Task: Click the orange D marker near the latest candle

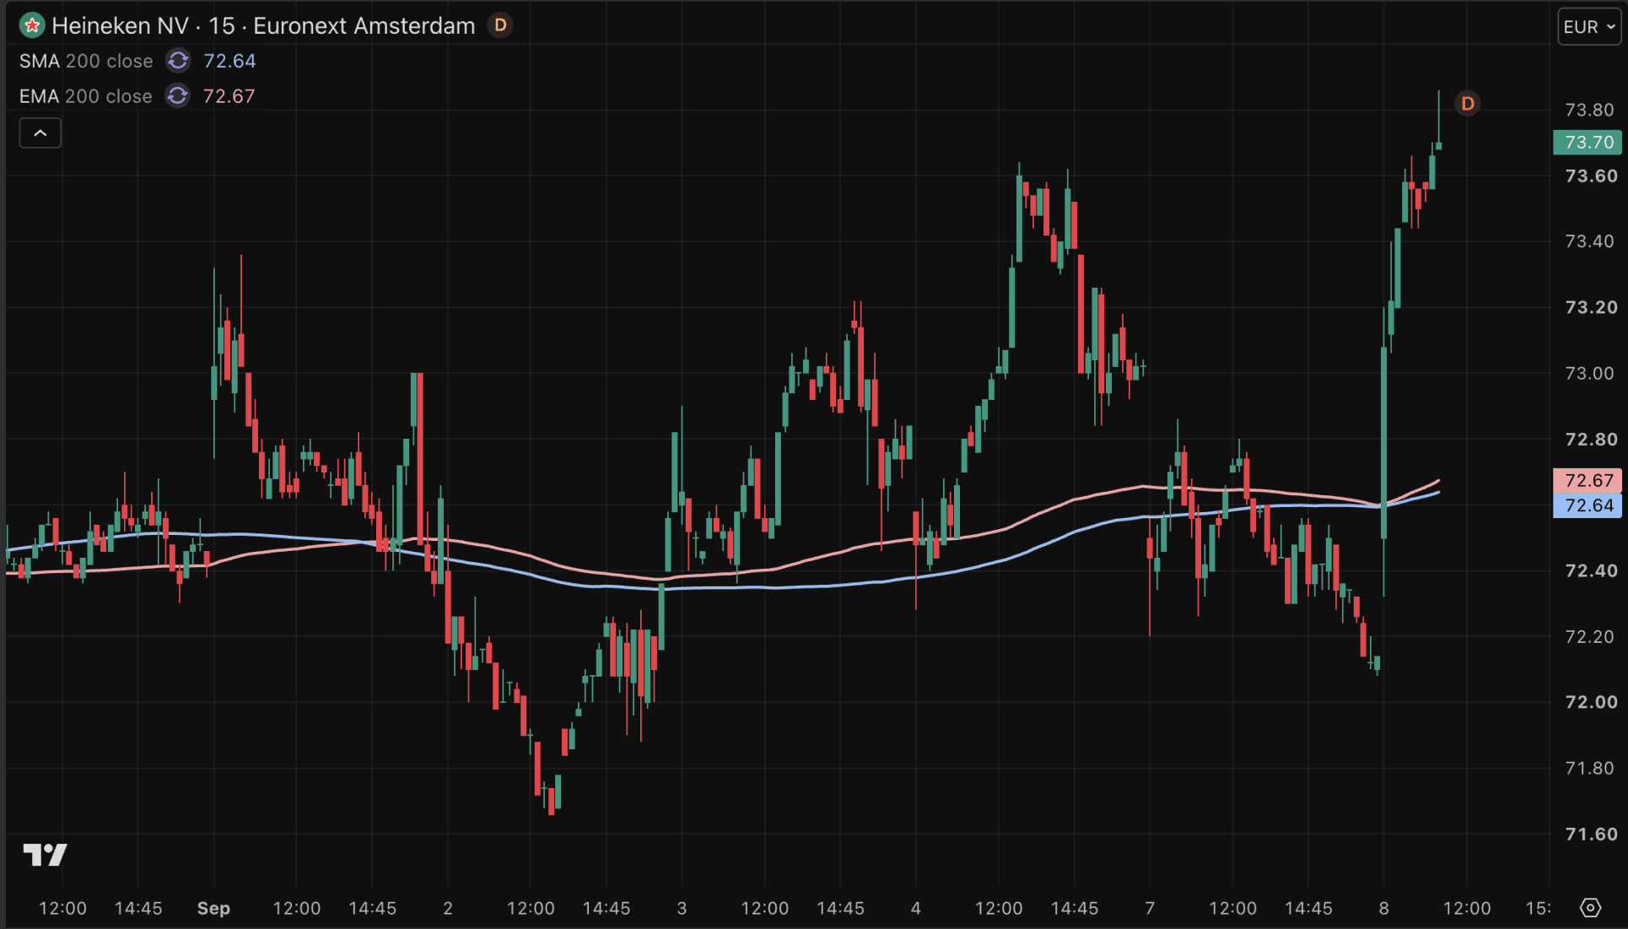Action: pos(1468,104)
